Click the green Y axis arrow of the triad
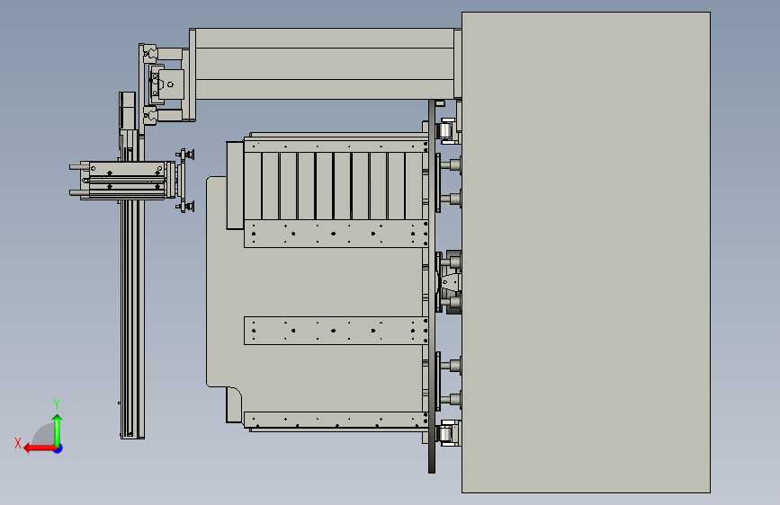Image resolution: width=780 pixels, height=505 pixels. coord(58,430)
